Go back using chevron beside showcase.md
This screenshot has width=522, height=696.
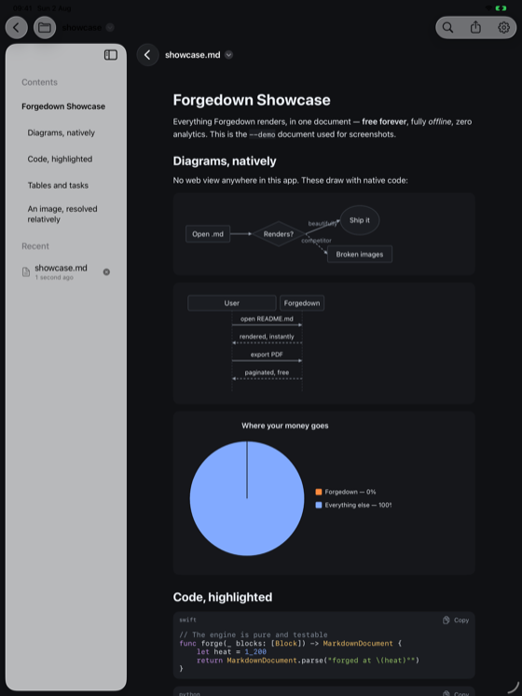(x=147, y=55)
